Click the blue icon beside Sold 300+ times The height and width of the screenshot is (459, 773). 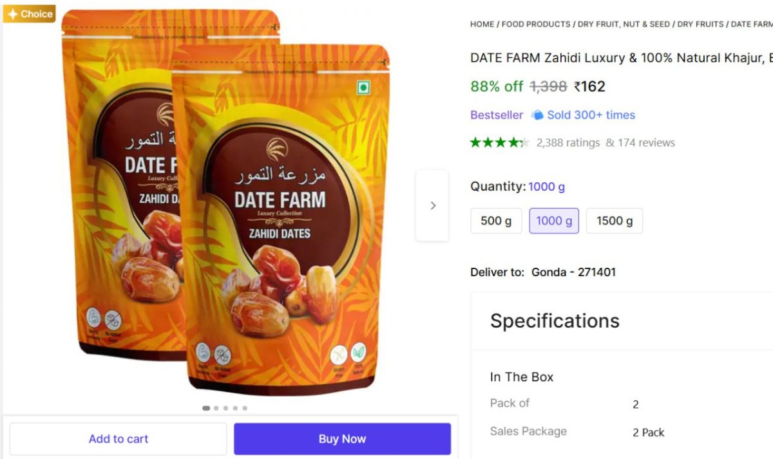(537, 115)
